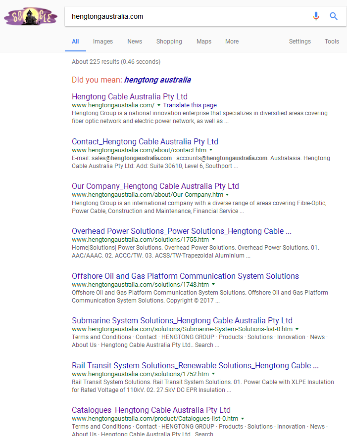
Task: Open the arrow beside Submarine-System-Solutions-list-0.htm URL
Action: [x=297, y=329]
